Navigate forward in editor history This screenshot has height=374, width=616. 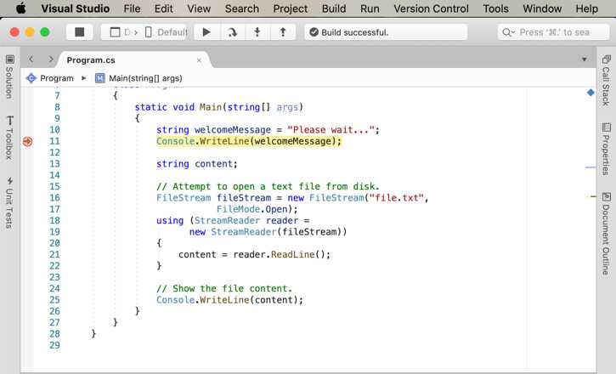coord(51,59)
